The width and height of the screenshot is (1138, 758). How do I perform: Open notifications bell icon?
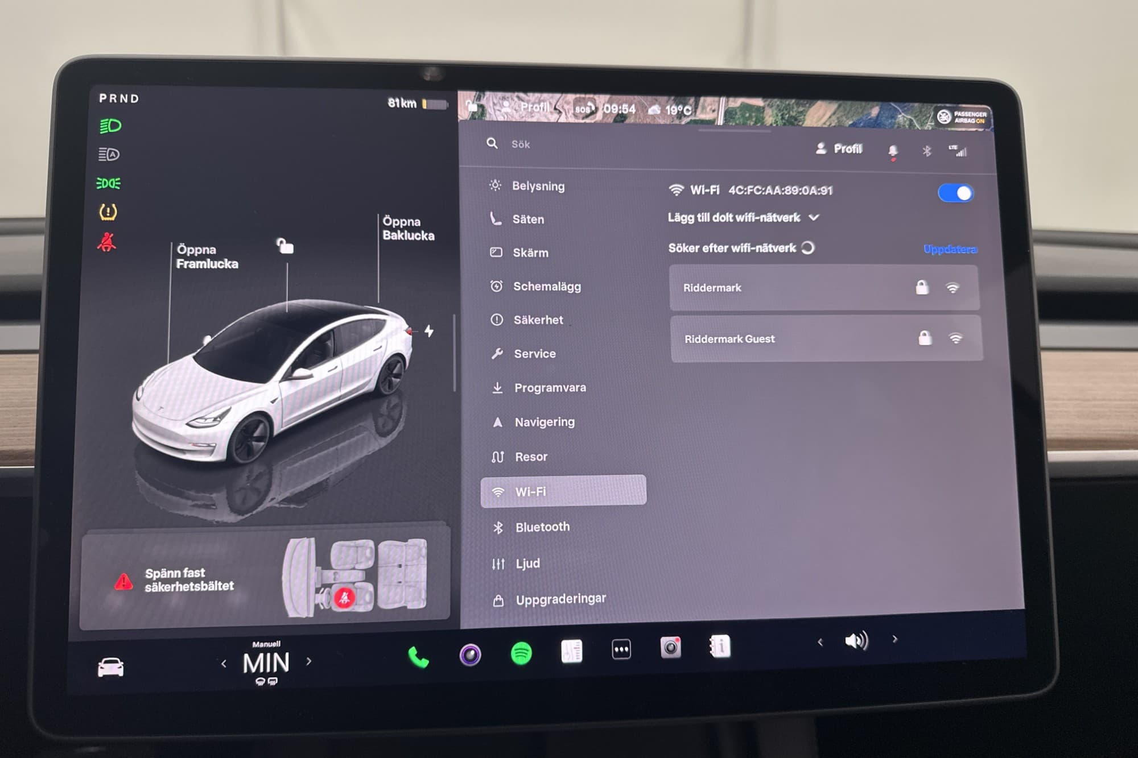[x=893, y=151]
